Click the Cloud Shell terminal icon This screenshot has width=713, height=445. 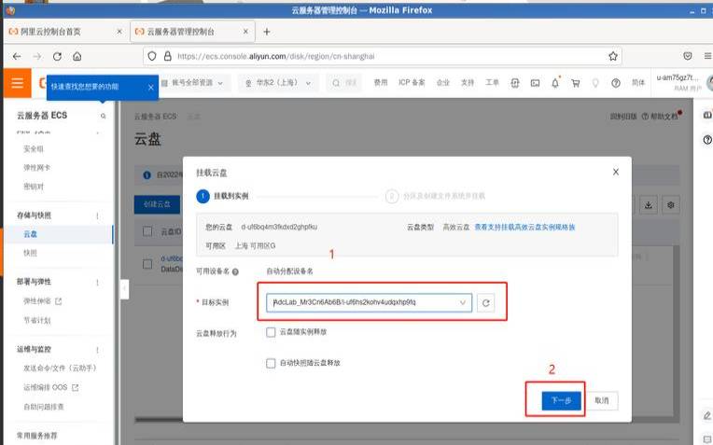point(535,83)
